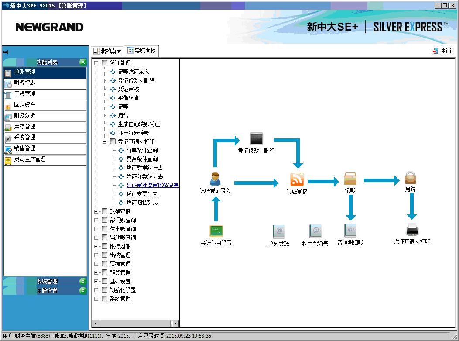
Task: Click the 财务报表 module icon
Action: [x=8, y=83]
